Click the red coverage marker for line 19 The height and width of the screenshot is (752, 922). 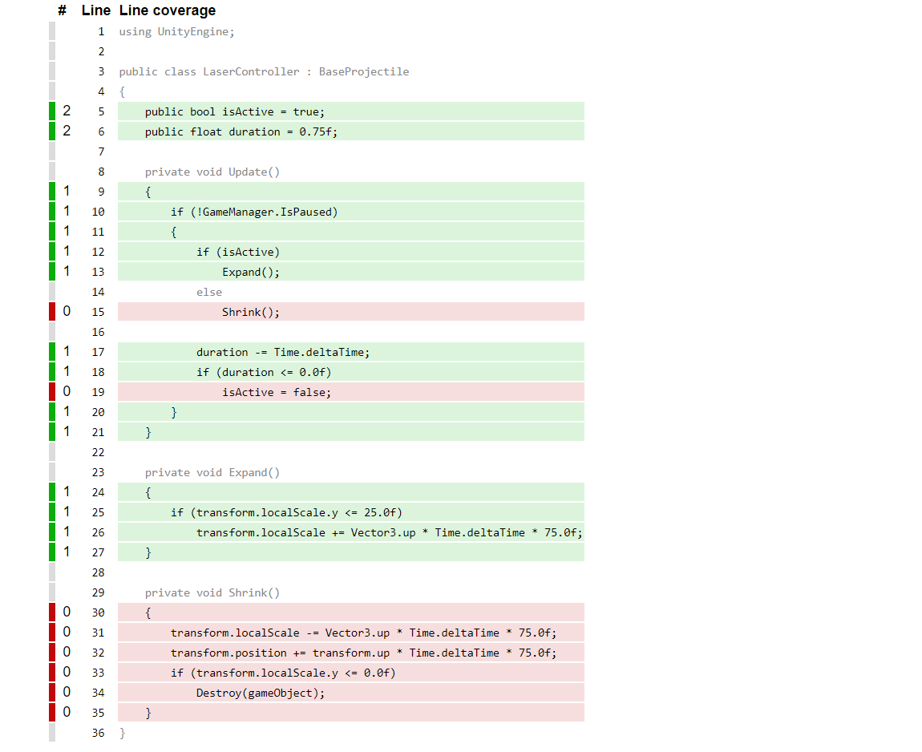click(52, 392)
